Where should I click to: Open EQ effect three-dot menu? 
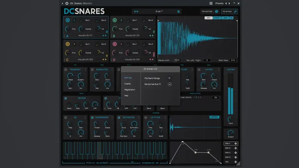click(x=85, y=118)
